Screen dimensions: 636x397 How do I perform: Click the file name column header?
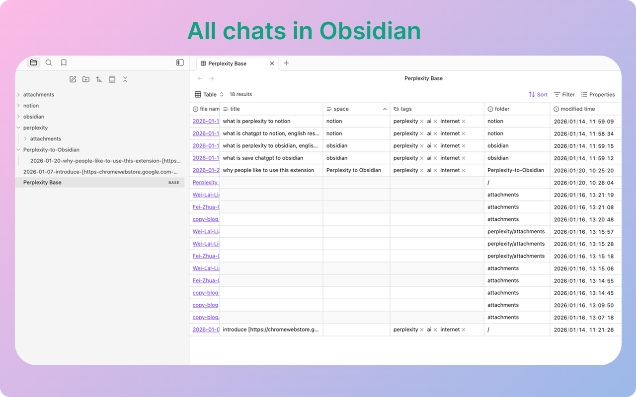pos(205,109)
